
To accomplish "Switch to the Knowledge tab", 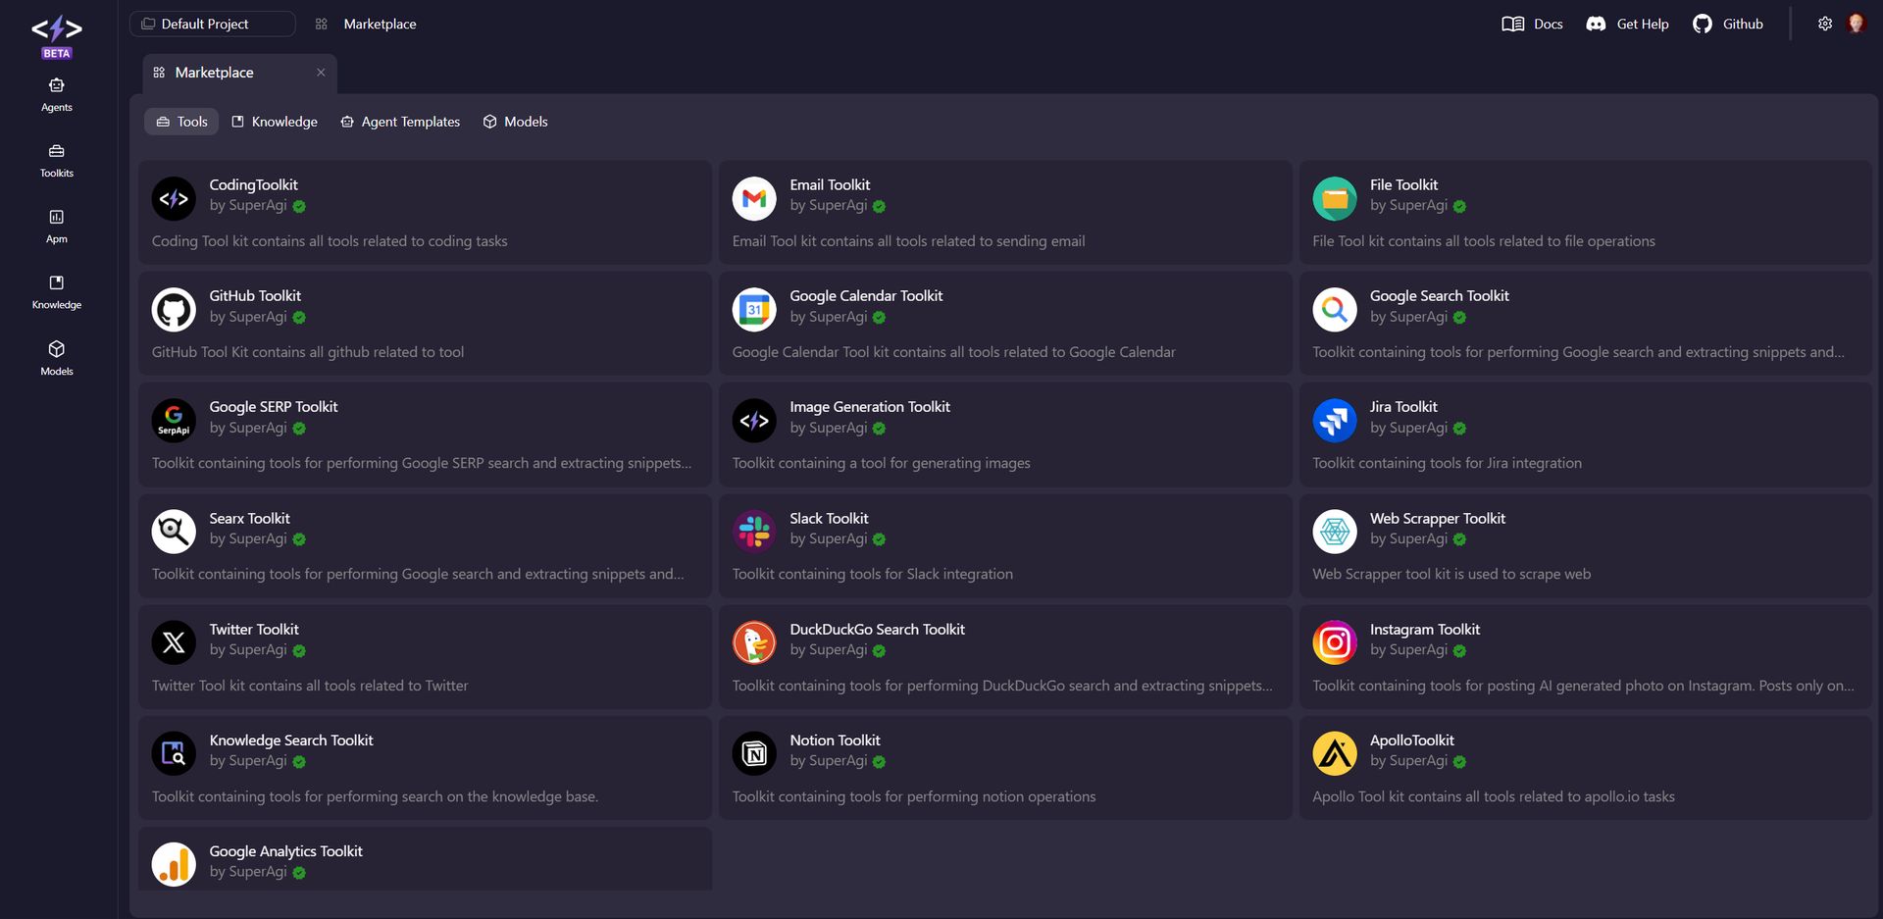I will tap(274, 121).
